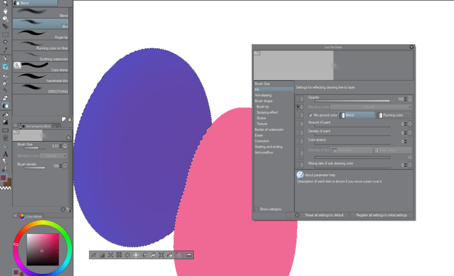This screenshot has width=454, height=276.
Task: Click Register all settings to initial settings
Action: [381, 215]
